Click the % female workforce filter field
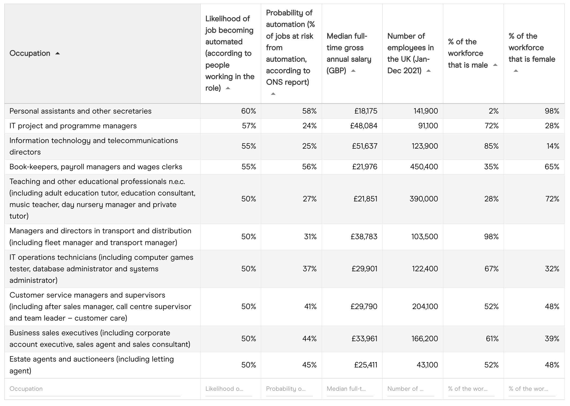Image resolution: width=570 pixels, height=406 pixels. click(x=532, y=389)
